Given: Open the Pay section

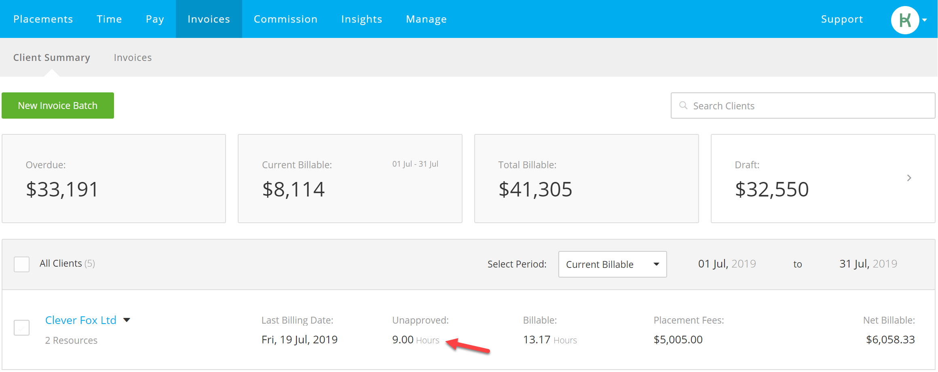Looking at the screenshot, I should (155, 19).
